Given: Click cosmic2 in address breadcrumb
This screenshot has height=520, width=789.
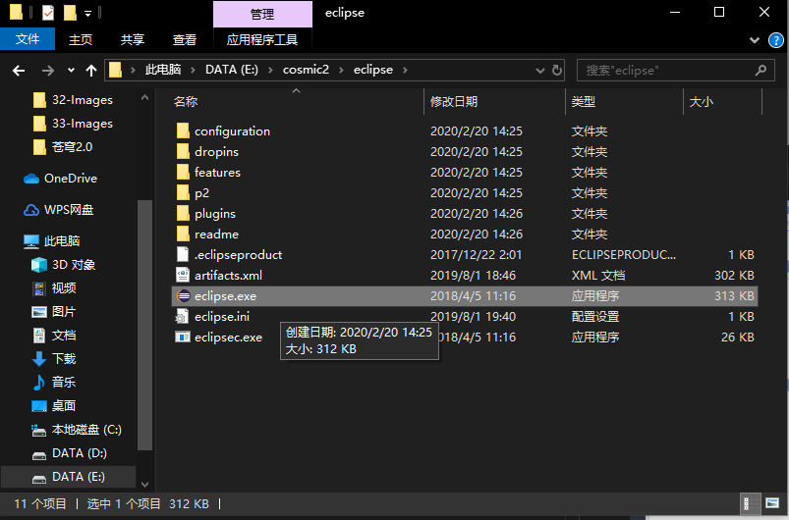Looking at the screenshot, I should [x=306, y=70].
